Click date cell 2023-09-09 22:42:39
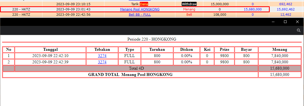Screen dimensions: 304x106 coord(50,62)
